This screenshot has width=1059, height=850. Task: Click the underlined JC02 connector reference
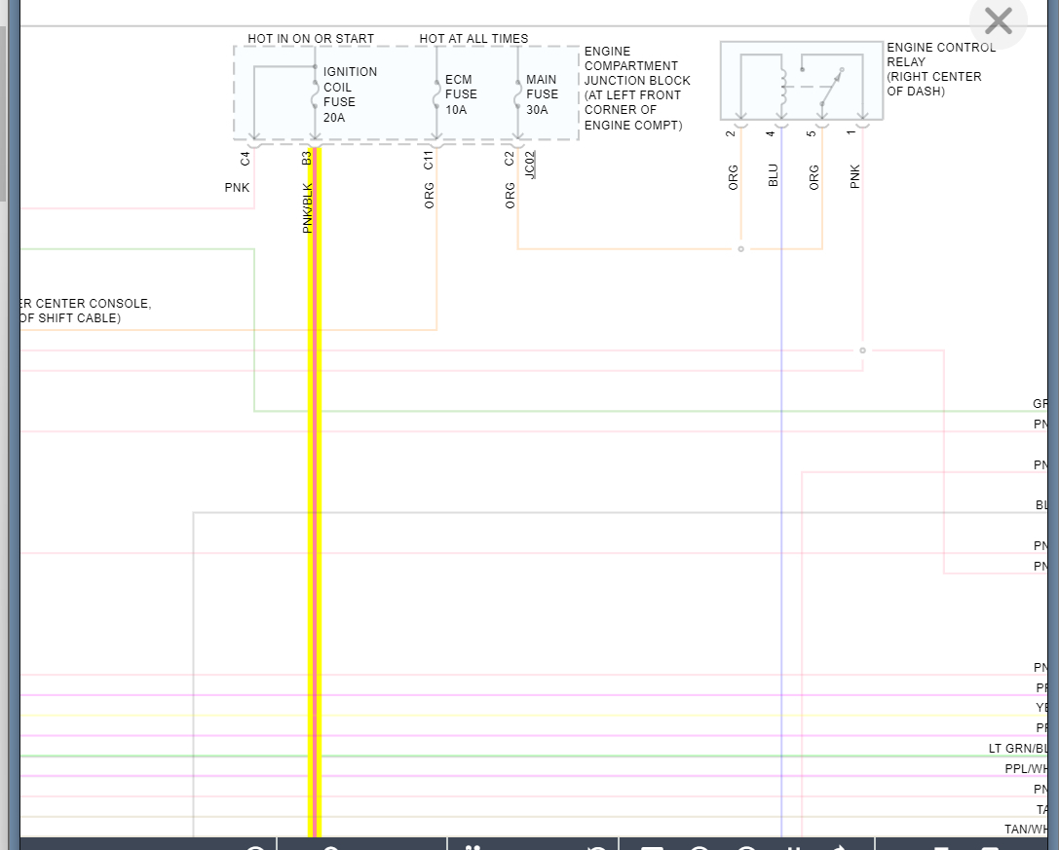click(530, 164)
